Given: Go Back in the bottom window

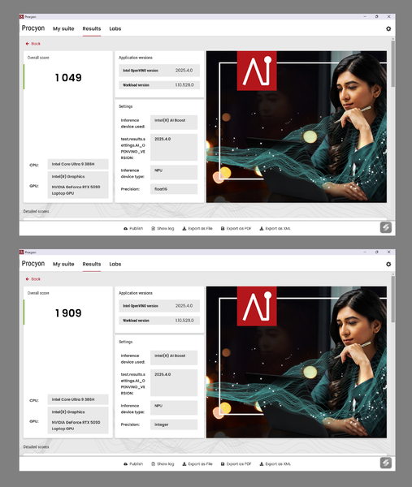Looking at the screenshot, I should tap(33, 279).
